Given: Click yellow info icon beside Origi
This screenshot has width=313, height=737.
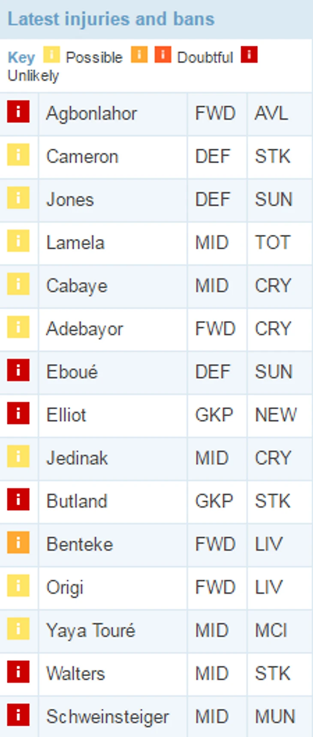Looking at the screenshot, I should pos(18,585).
